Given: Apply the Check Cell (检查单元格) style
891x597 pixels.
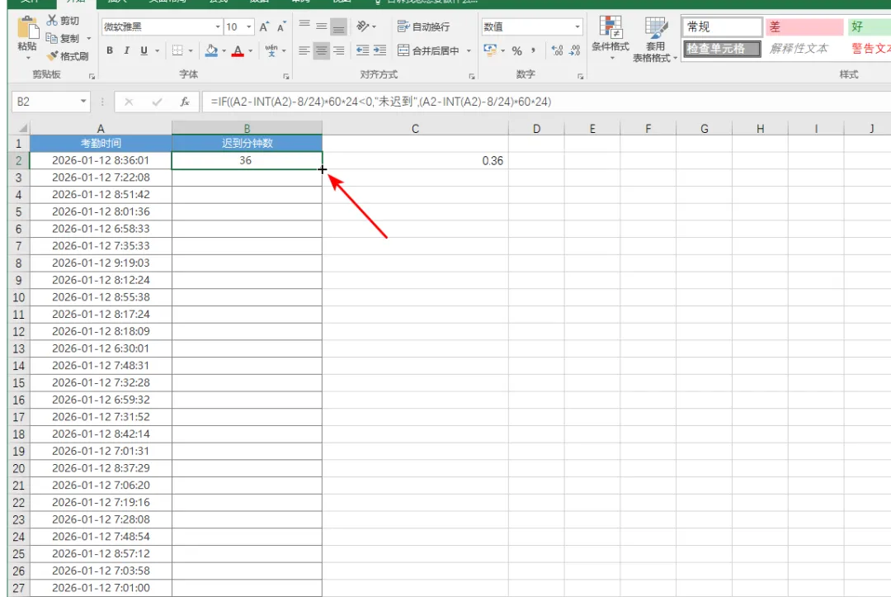Looking at the screenshot, I should 722,49.
